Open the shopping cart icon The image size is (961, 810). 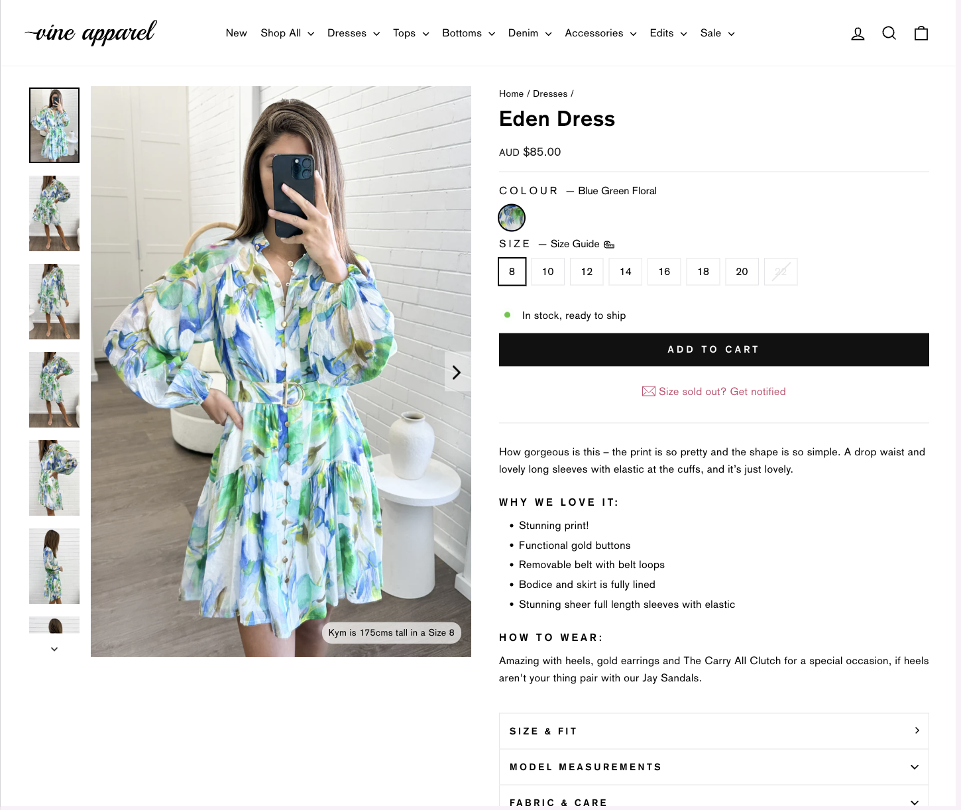pyautogui.click(x=921, y=33)
